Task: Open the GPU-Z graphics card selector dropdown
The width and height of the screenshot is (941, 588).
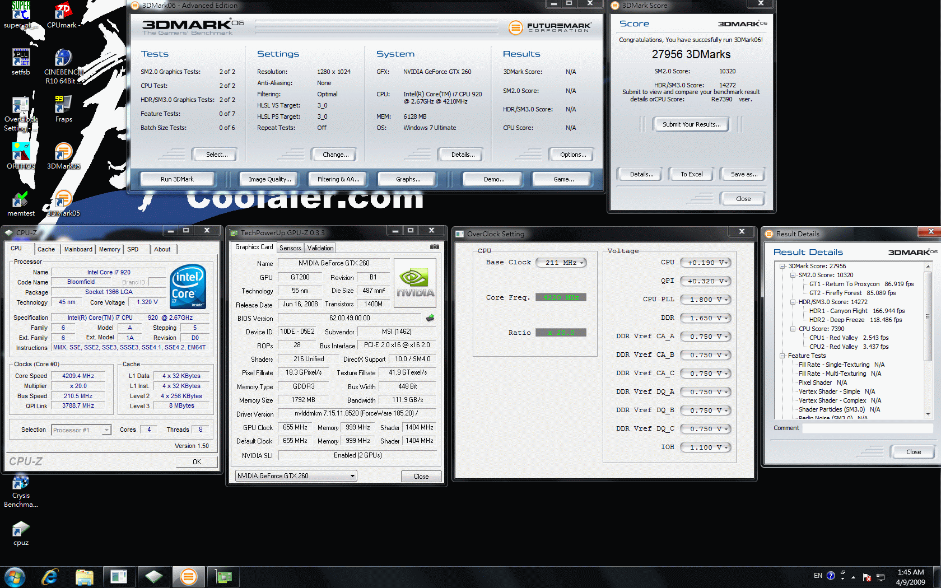Action: pyautogui.click(x=296, y=476)
